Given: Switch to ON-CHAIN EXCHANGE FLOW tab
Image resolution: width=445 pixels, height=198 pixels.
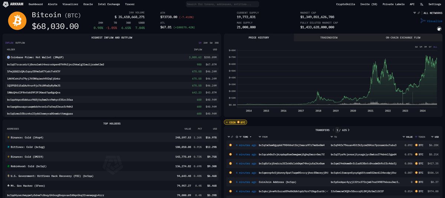Looking at the screenshot, I should pos(403,37).
